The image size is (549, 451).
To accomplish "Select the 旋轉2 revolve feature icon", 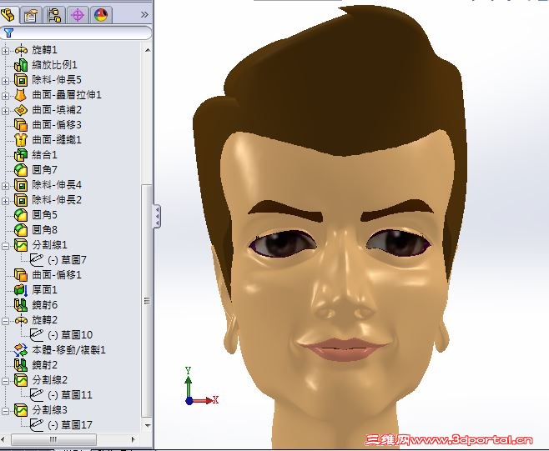I will click(21, 320).
